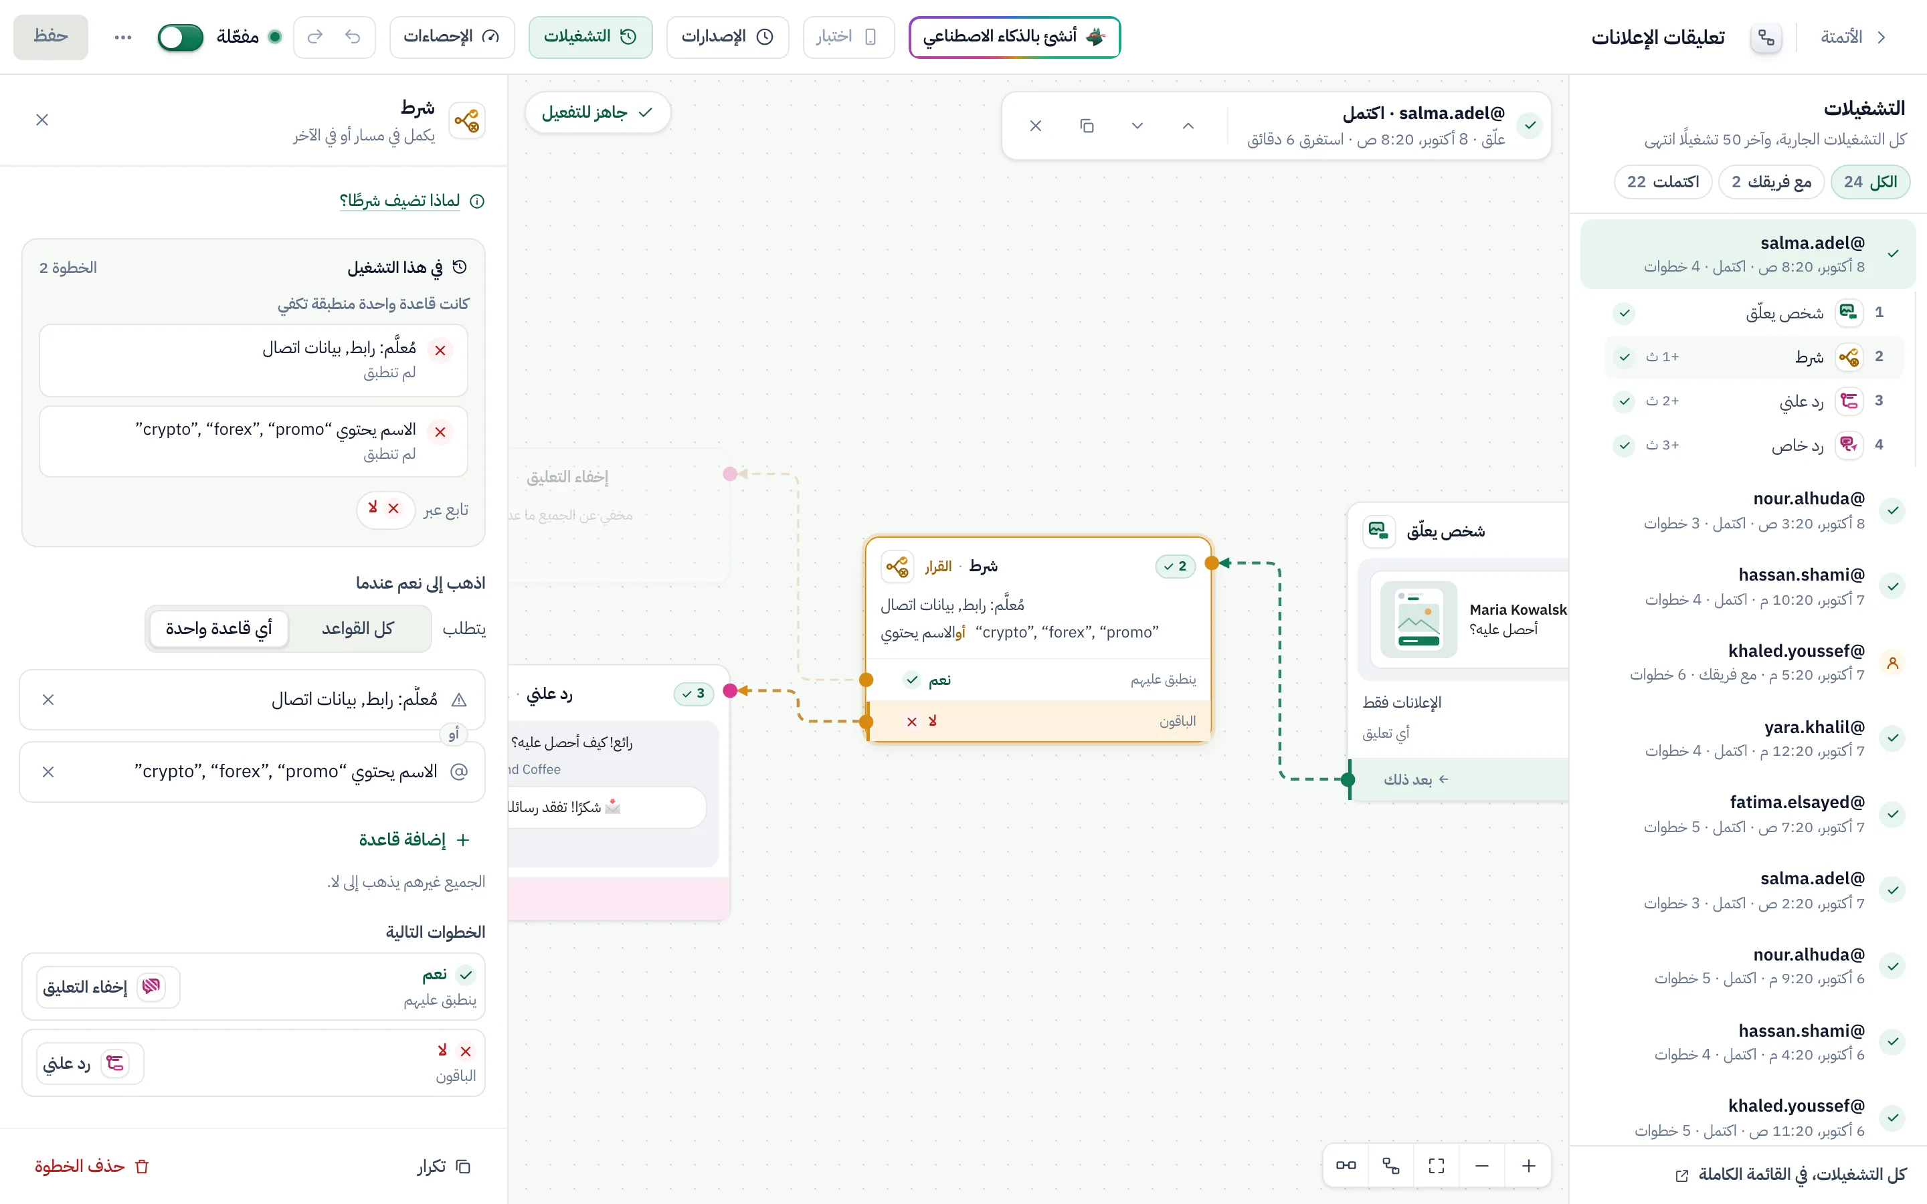Go back via الأتمتة breadcrumb chevron
Viewport: 1927px width, 1204px height.
(x=1882, y=37)
